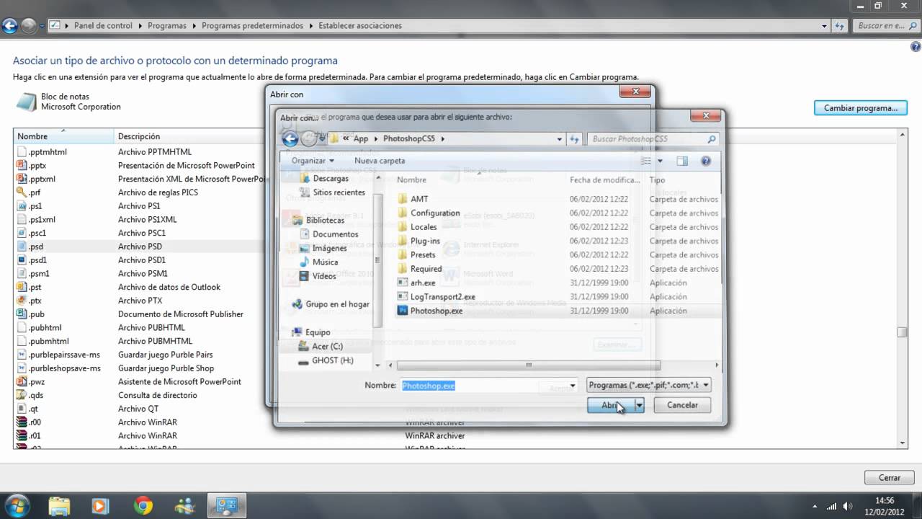Select the .pub Publisher document row
The height and width of the screenshot is (519, 922).
point(139,314)
